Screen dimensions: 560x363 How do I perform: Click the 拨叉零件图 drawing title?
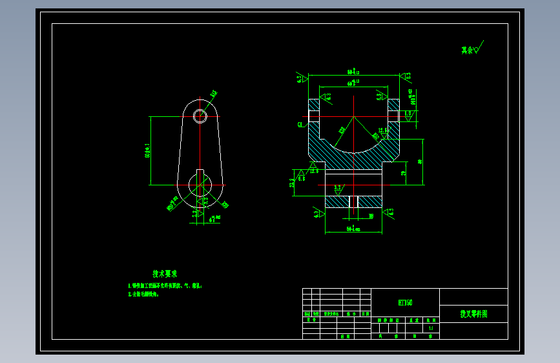473,314
